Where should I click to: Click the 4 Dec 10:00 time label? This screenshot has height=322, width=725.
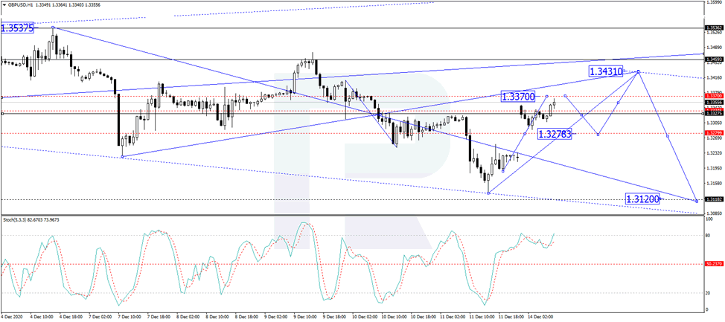[40, 318]
